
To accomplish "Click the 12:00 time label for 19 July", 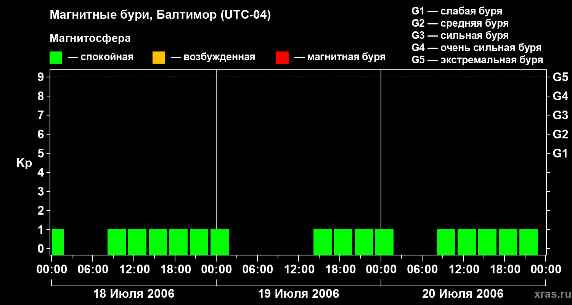I will [299, 270].
